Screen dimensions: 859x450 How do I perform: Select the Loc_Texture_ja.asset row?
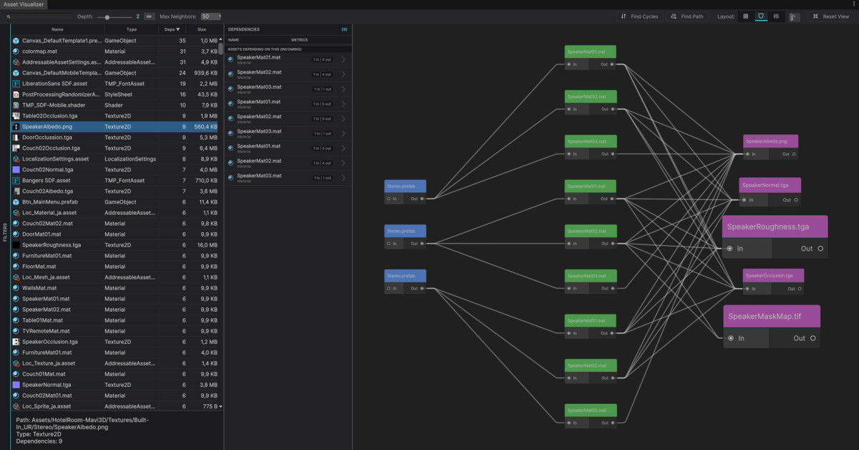(x=115, y=363)
